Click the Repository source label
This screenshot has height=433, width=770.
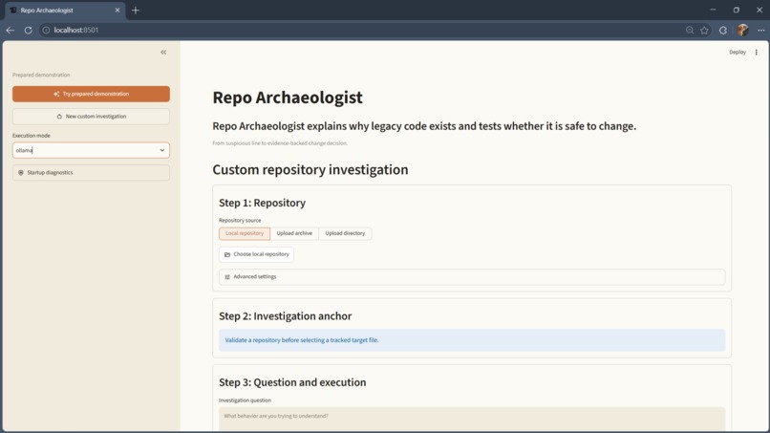click(x=240, y=220)
